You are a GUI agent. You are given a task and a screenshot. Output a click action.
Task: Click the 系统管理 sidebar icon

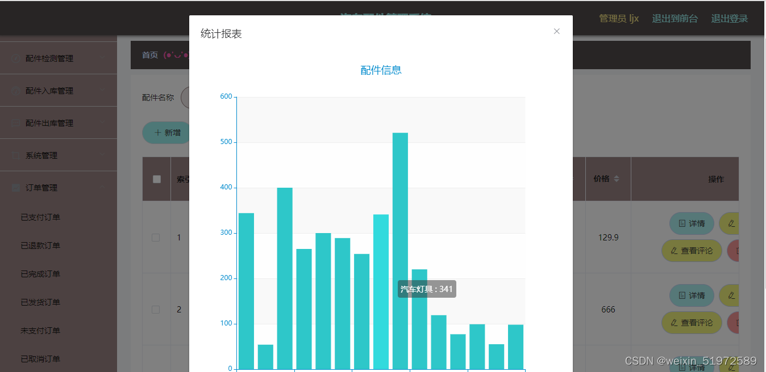pos(16,155)
